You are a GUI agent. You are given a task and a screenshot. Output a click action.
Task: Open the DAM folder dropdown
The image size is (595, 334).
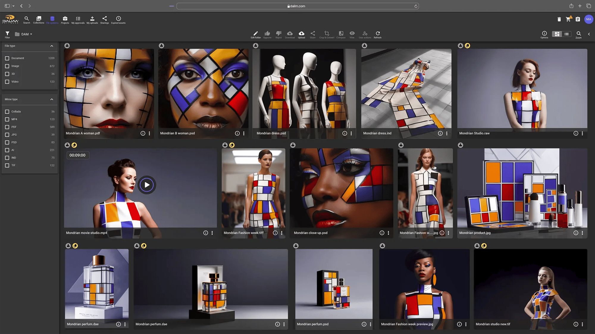coord(26,34)
